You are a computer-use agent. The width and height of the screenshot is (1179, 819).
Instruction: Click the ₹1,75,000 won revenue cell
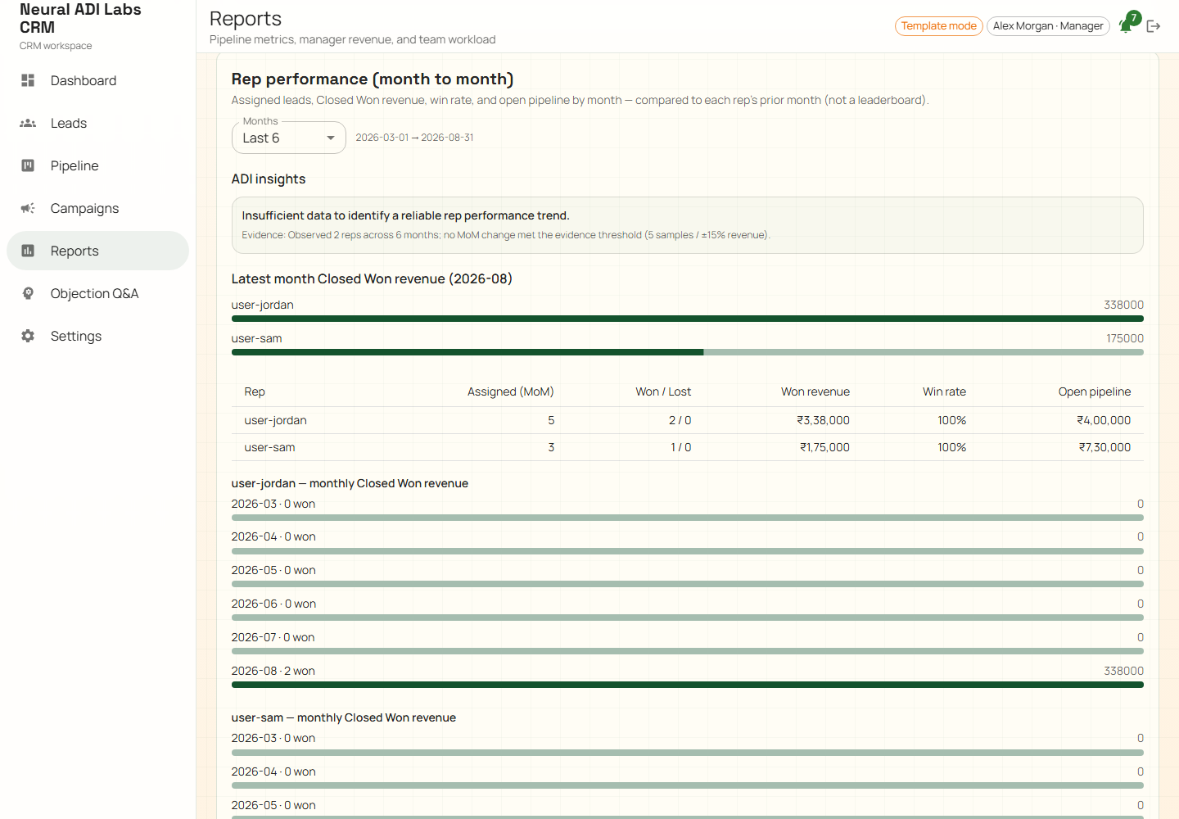(x=824, y=447)
